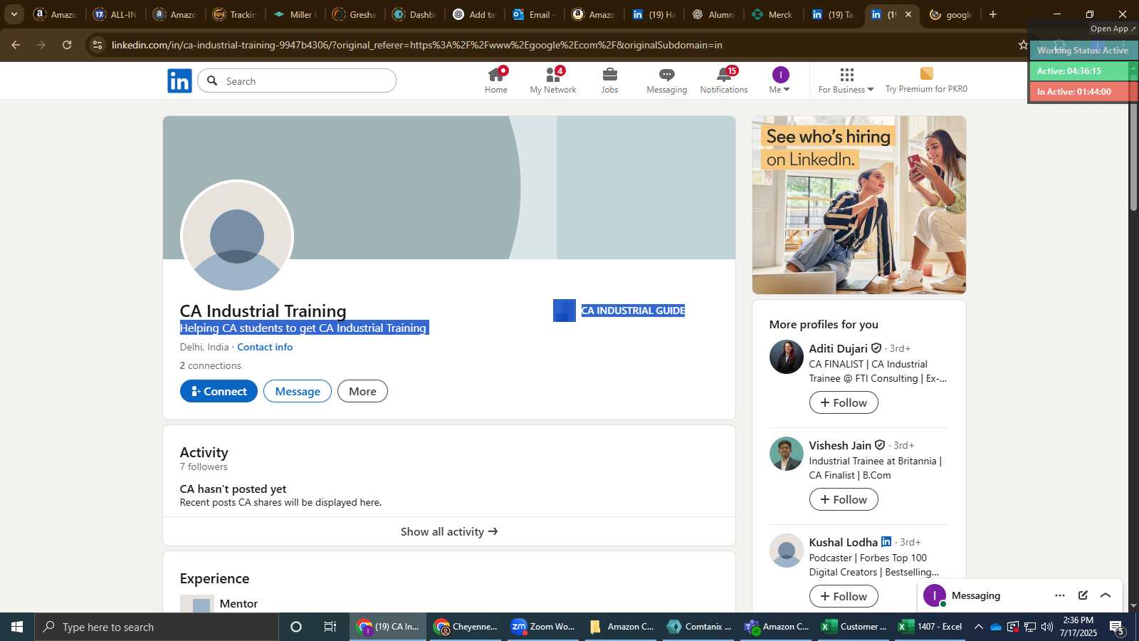The width and height of the screenshot is (1139, 641).
Task: Click Show all activity link
Action: (x=449, y=531)
